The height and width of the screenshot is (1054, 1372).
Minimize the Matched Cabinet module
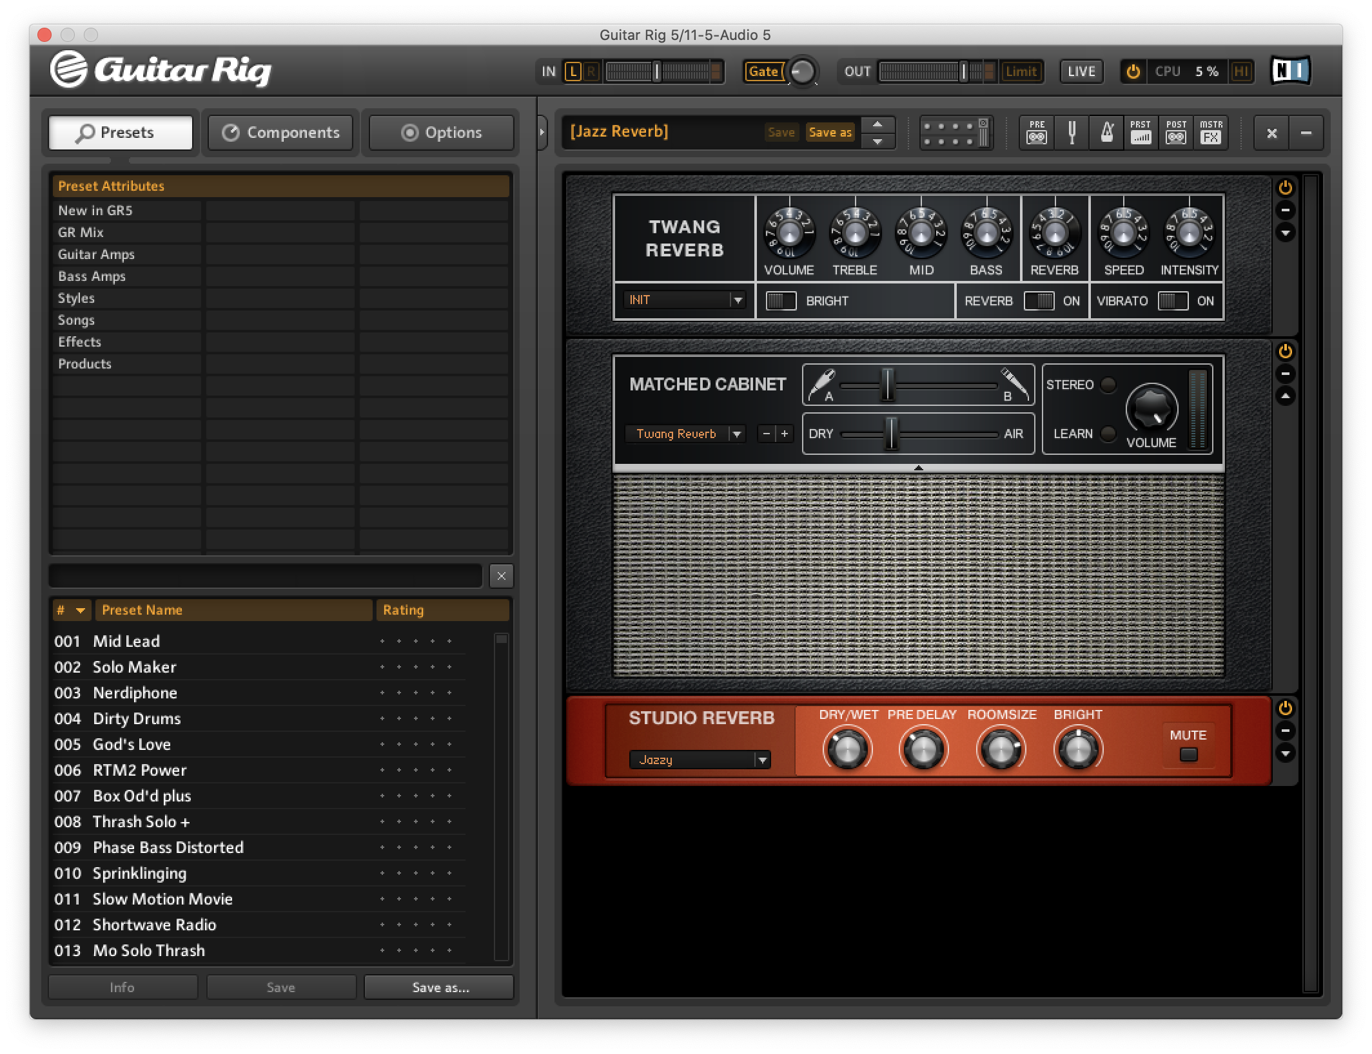coord(1285,374)
